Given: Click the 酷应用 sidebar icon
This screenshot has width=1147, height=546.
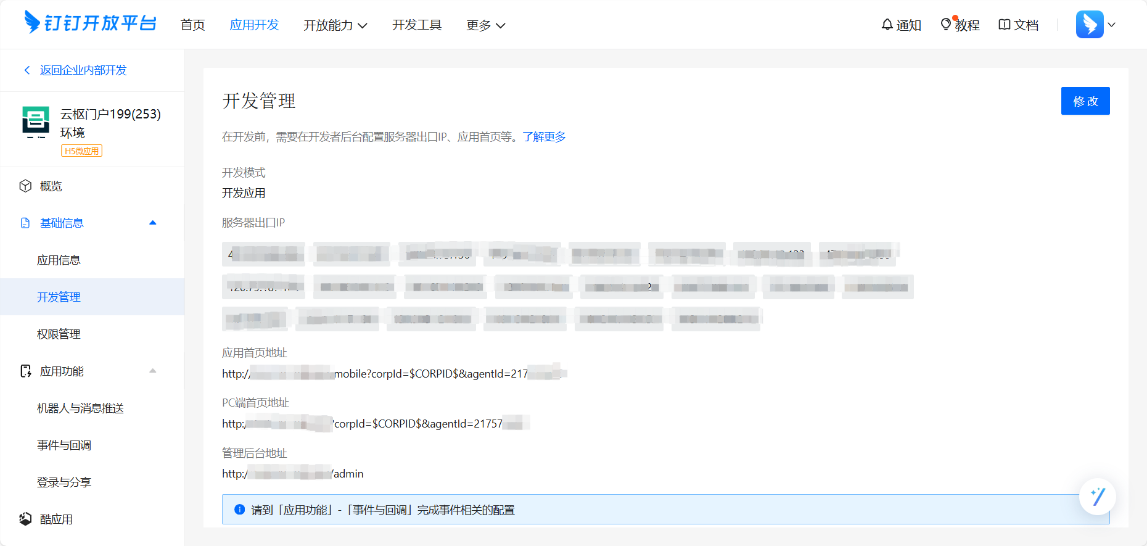Looking at the screenshot, I should tap(25, 519).
